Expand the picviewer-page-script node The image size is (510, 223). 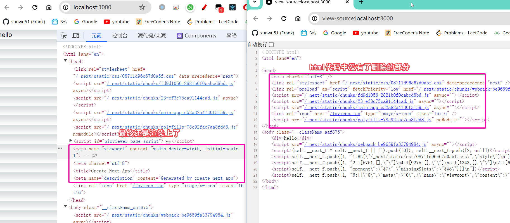[70, 140]
